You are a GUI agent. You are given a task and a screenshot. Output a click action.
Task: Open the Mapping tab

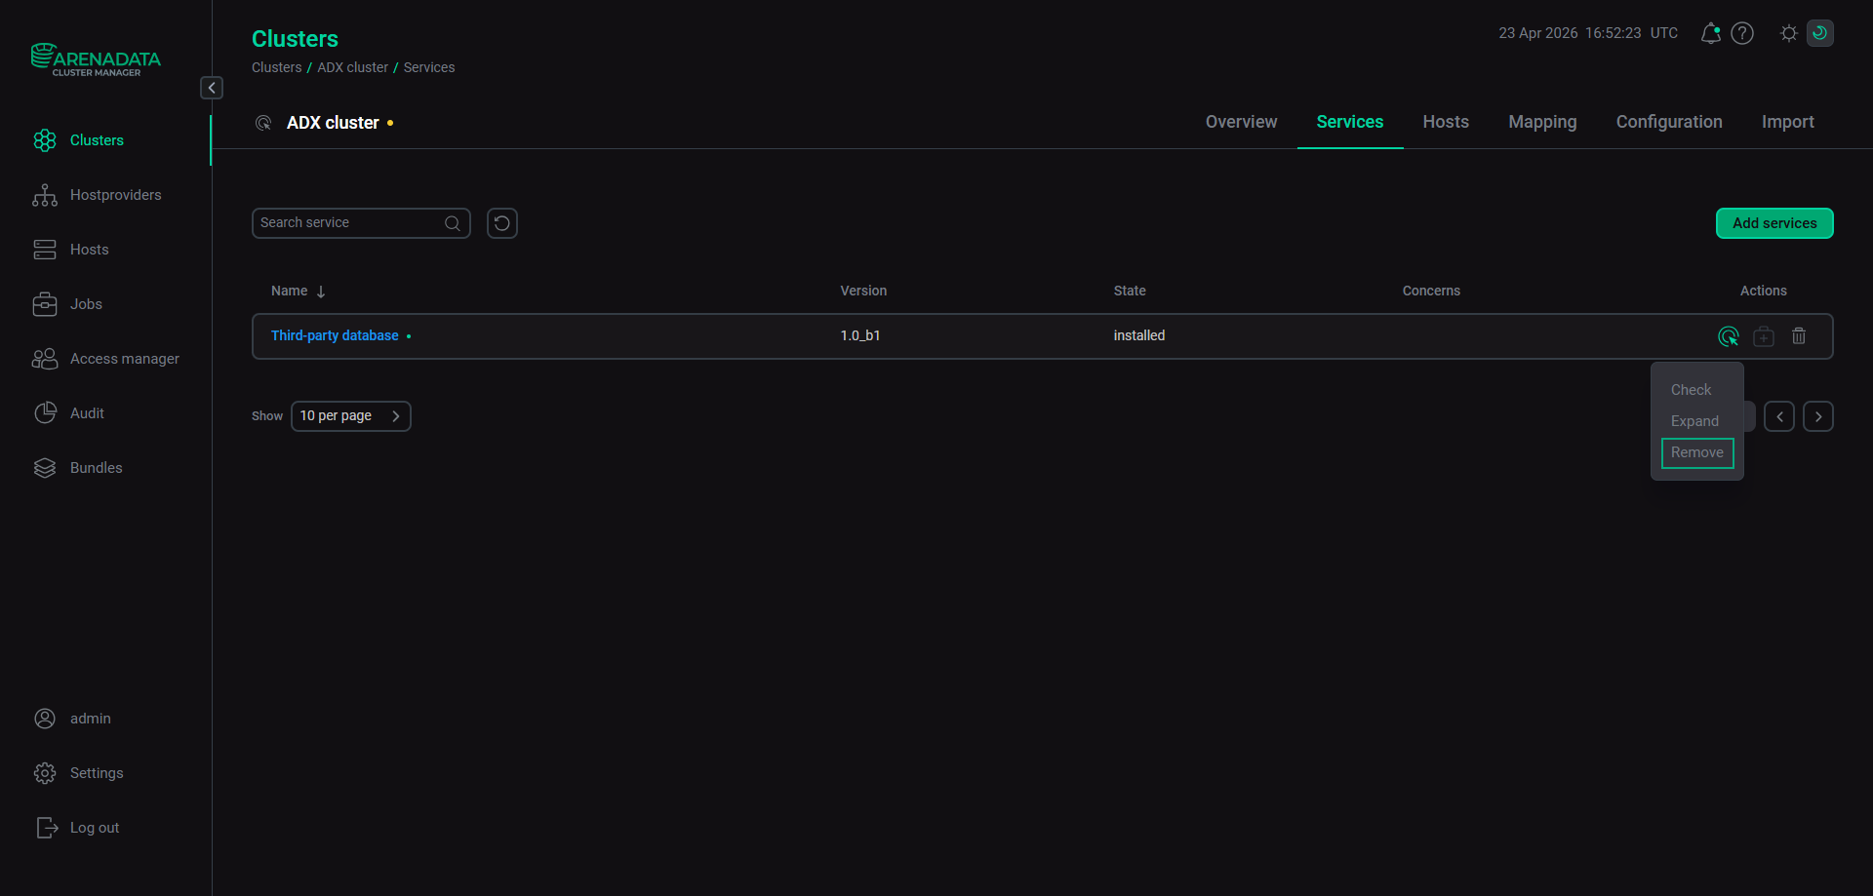(1542, 122)
